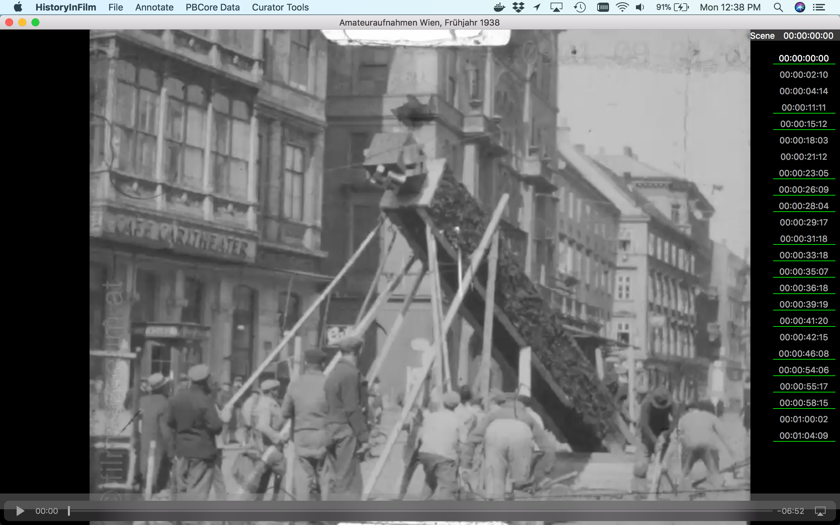Open AirPlay output in the video player controls
Image resolution: width=840 pixels, height=525 pixels.
820,511
